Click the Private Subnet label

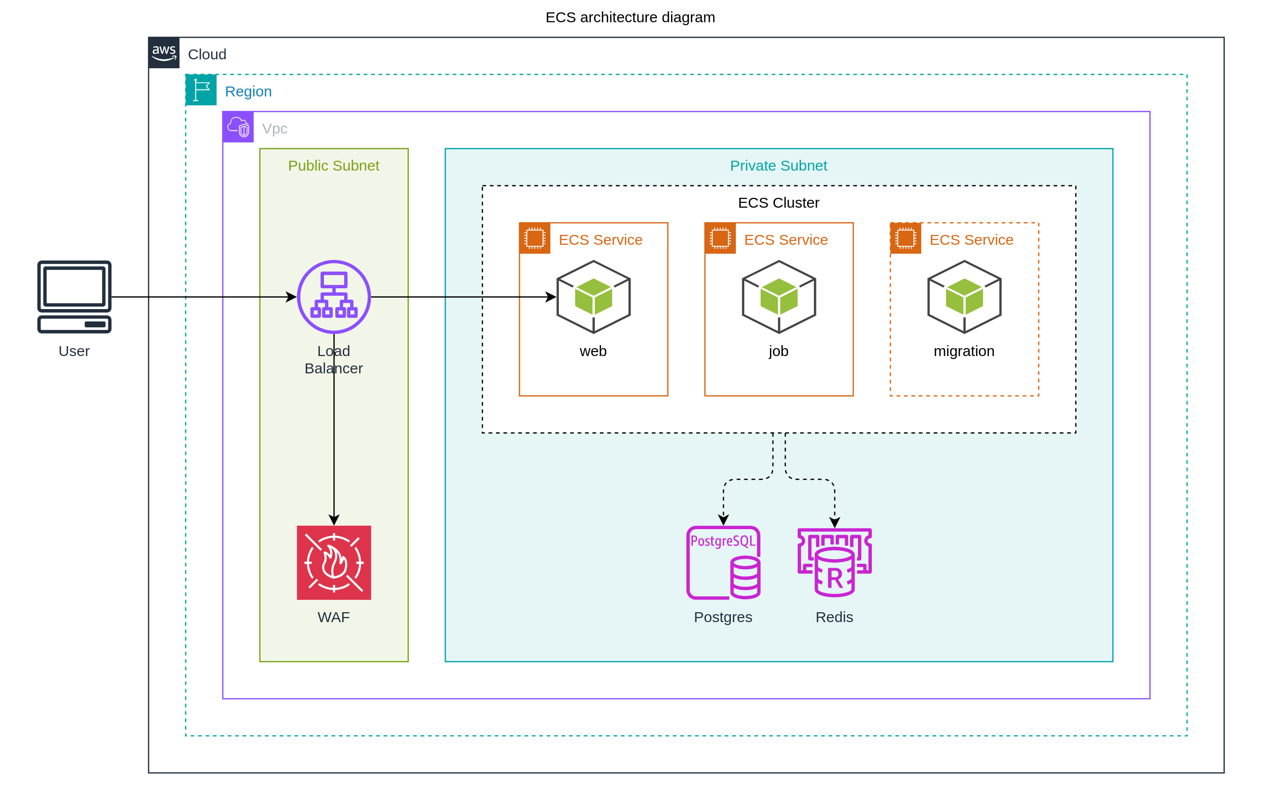tap(778, 166)
